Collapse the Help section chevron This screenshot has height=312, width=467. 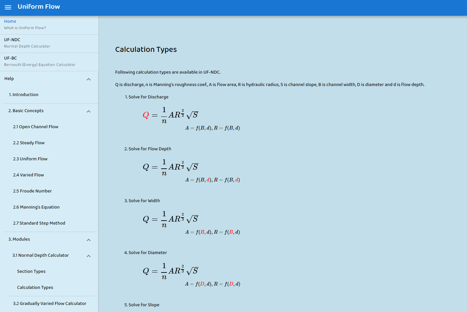click(x=89, y=79)
